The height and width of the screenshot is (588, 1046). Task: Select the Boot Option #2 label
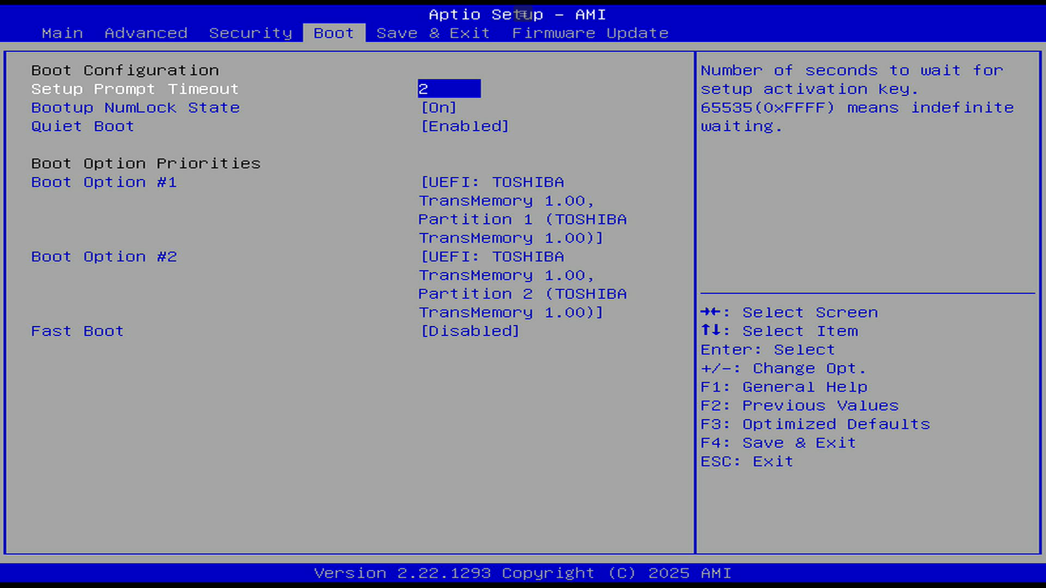(x=104, y=257)
